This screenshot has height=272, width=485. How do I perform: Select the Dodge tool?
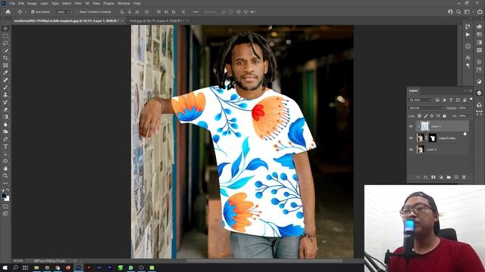coord(5,131)
